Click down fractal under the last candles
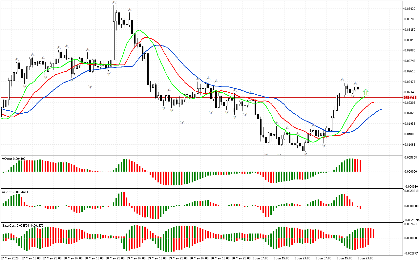 tap(353, 96)
